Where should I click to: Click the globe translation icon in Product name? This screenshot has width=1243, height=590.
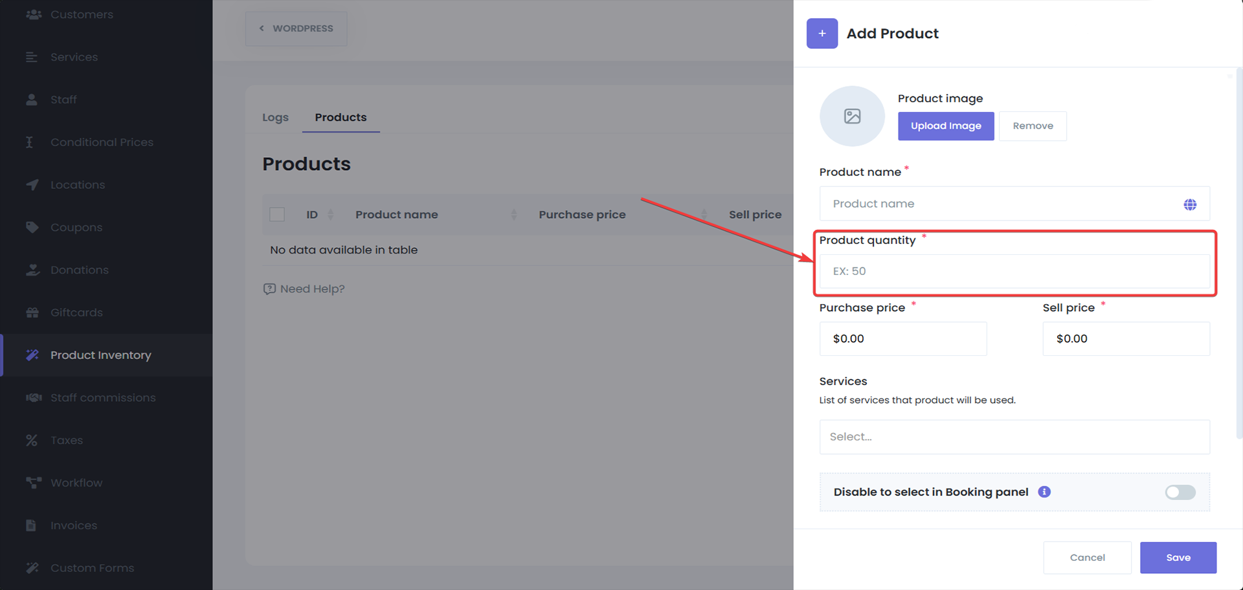(1189, 204)
